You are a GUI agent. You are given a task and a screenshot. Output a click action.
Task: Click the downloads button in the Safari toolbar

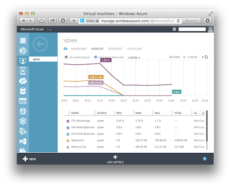click(207, 21)
